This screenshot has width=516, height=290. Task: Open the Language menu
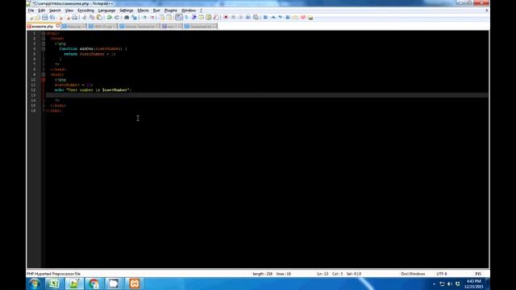pyautogui.click(x=106, y=10)
